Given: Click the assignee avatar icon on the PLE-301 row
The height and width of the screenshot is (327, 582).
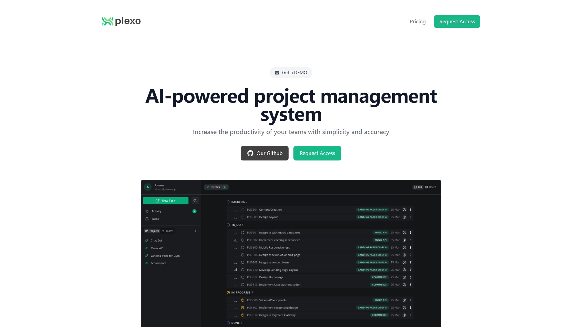Looking at the screenshot, I should click(404, 233).
